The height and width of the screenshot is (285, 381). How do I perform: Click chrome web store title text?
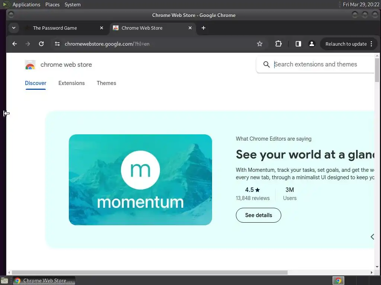coord(66,65)
